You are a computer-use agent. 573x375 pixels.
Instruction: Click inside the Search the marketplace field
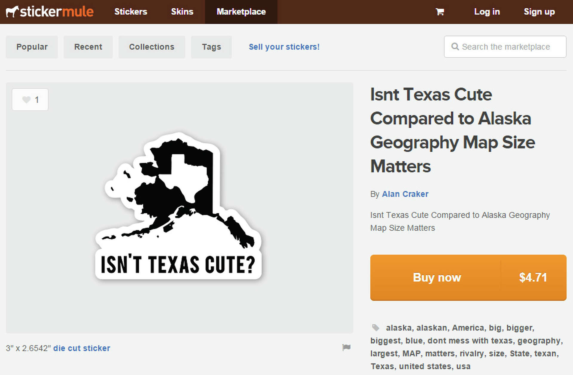coord(507,47)
